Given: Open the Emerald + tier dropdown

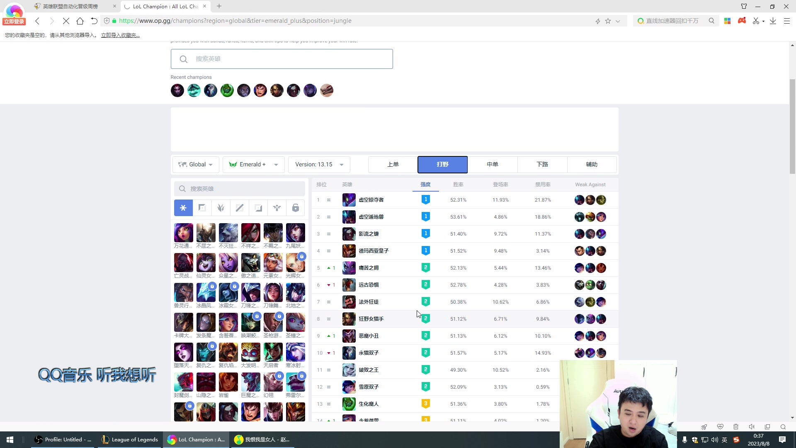Looking at the screenshot, I should [254, 165].
